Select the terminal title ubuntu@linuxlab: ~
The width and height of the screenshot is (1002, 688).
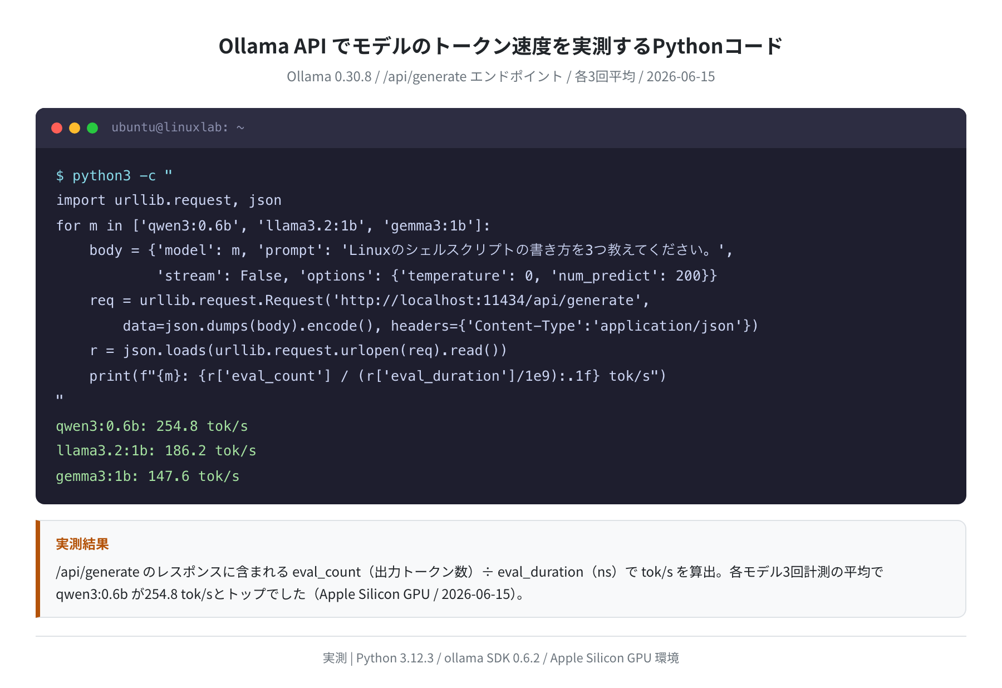click(x=178, y=127)
